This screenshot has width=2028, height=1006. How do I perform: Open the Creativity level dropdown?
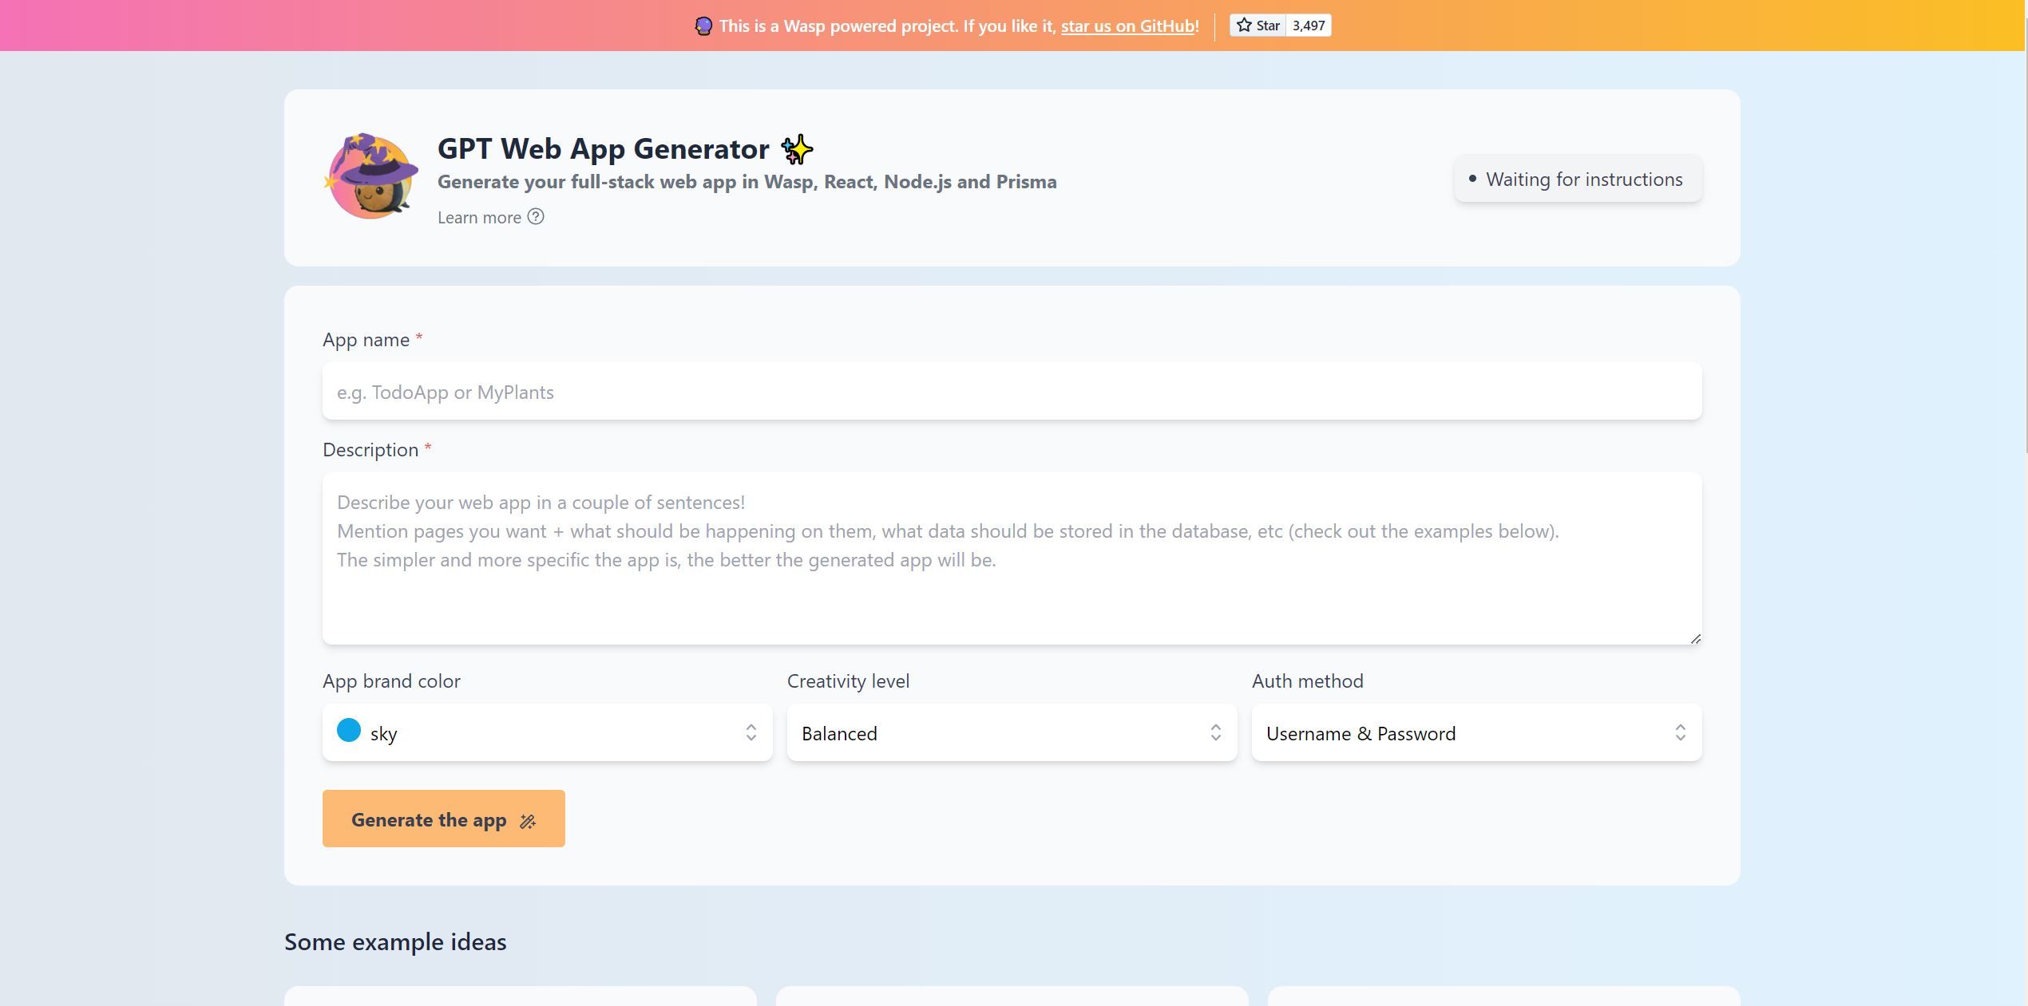[x=1011, y=732]
